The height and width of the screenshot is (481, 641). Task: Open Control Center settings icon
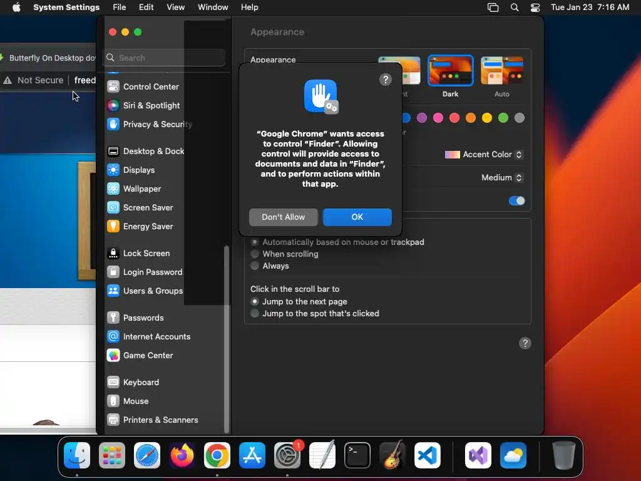[x=113, y=86]
